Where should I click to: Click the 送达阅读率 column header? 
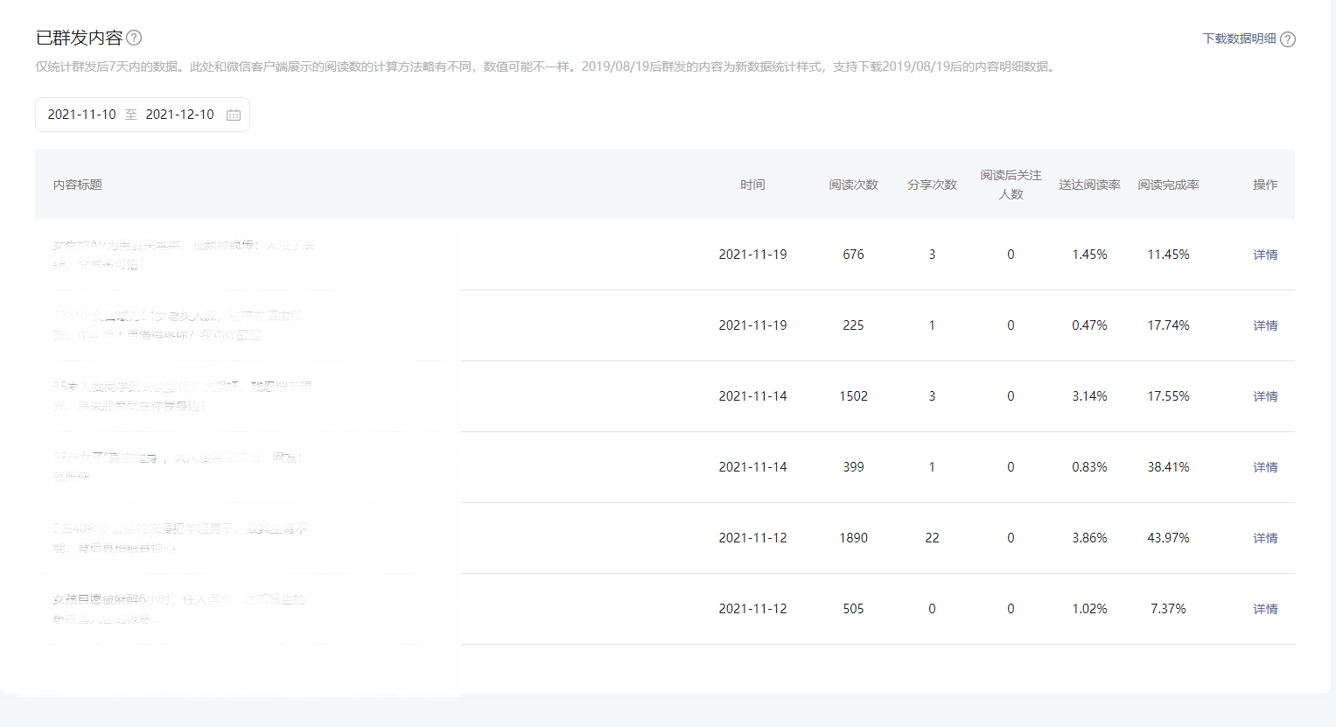click(x=1089, y=185)
